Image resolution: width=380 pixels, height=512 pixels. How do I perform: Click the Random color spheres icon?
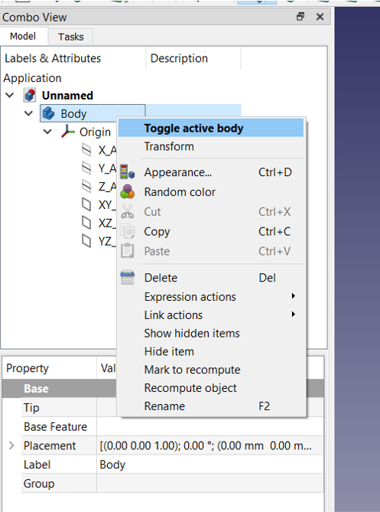(x=127, y=191)
